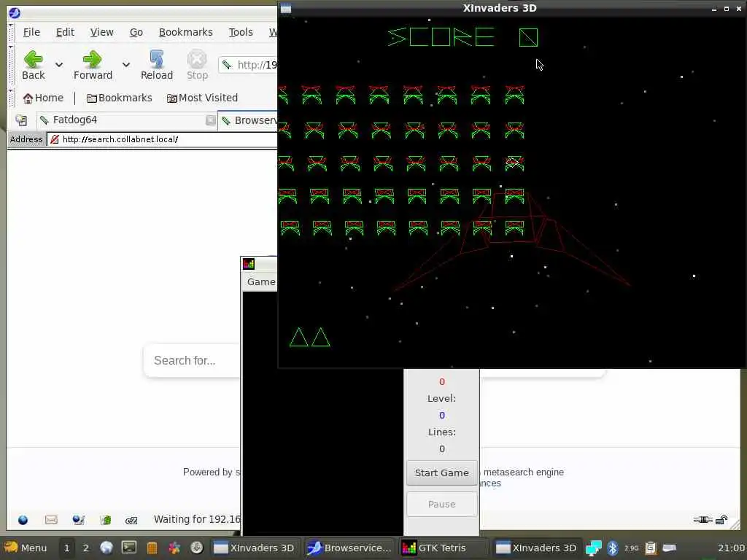Screen dimensions: 747x560
Task: Open the Edit menu
Action: pos(65,32)
